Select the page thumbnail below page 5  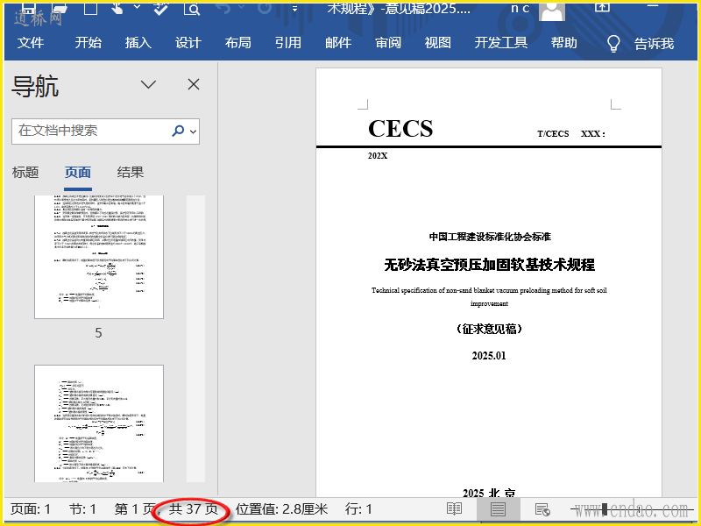(99, 423)
